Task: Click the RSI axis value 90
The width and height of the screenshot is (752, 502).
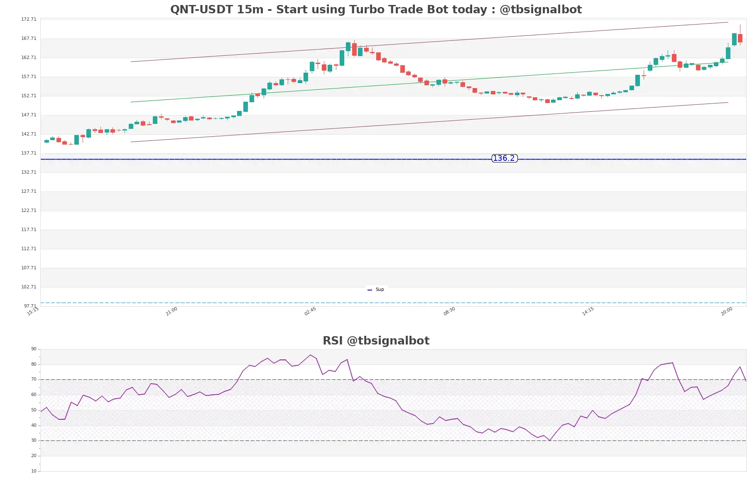Action: [x=34, y=349]
